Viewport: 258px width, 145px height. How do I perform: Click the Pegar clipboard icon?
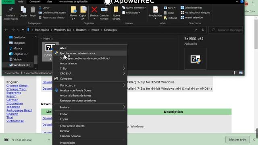33,10
